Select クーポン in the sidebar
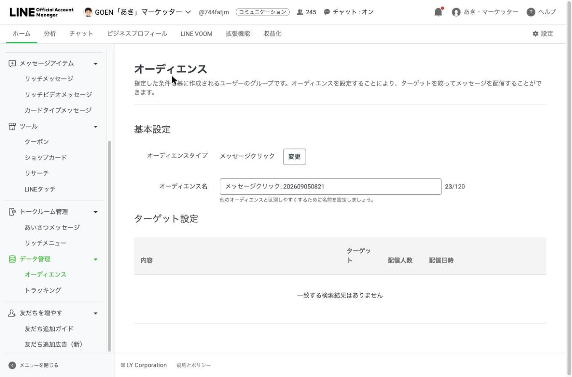This screenshot has height=377, width=572. [x=37, y=142]
